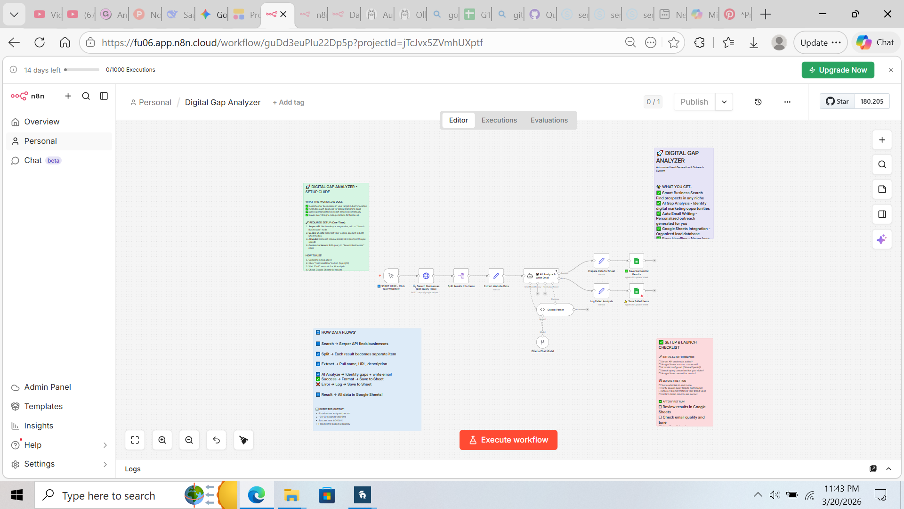Click the Execute workflow button
The width and height of the screenshot is (904, 509).
click(x=508, y=440)
